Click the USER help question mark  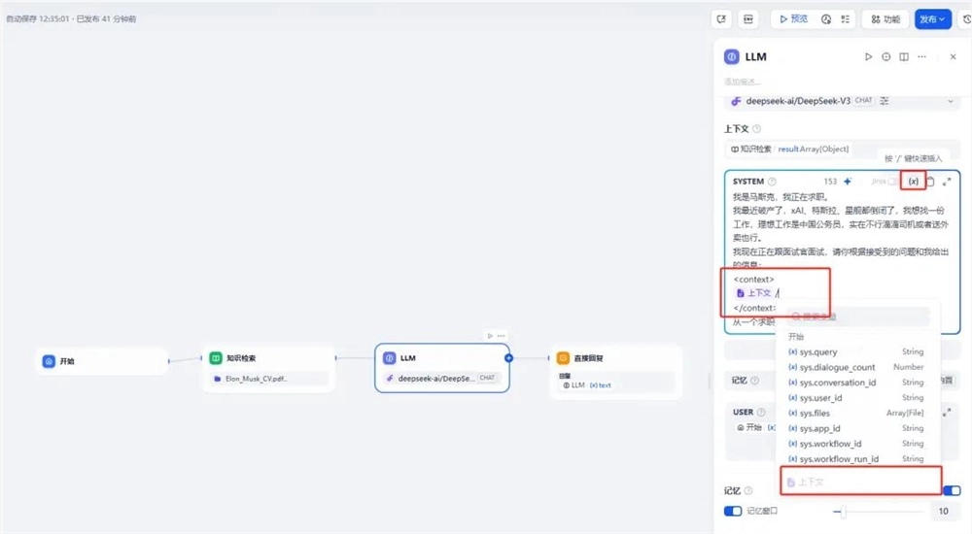(x=761, y=412)
